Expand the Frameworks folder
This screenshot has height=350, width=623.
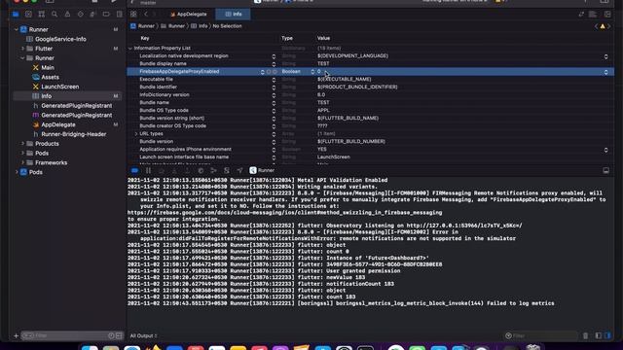pos(22,162)
